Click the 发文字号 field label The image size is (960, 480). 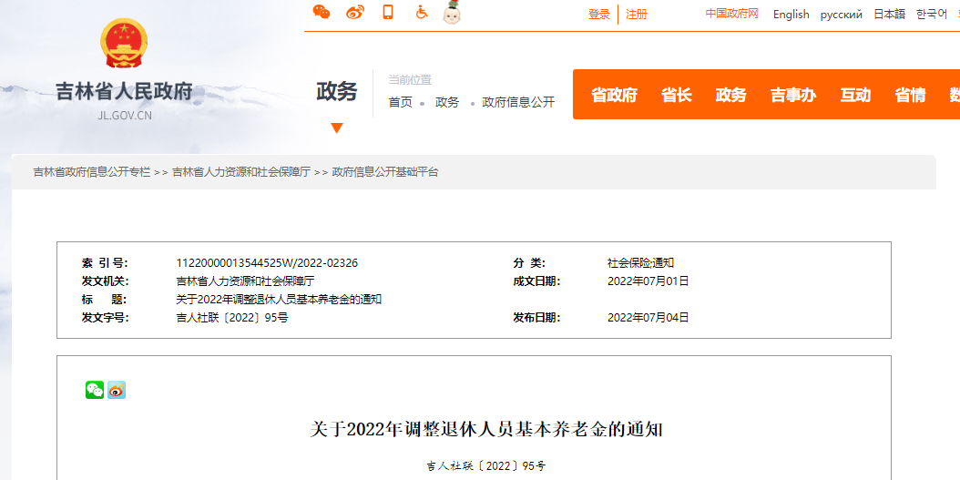pyautogui.click(x=105, y=317)
